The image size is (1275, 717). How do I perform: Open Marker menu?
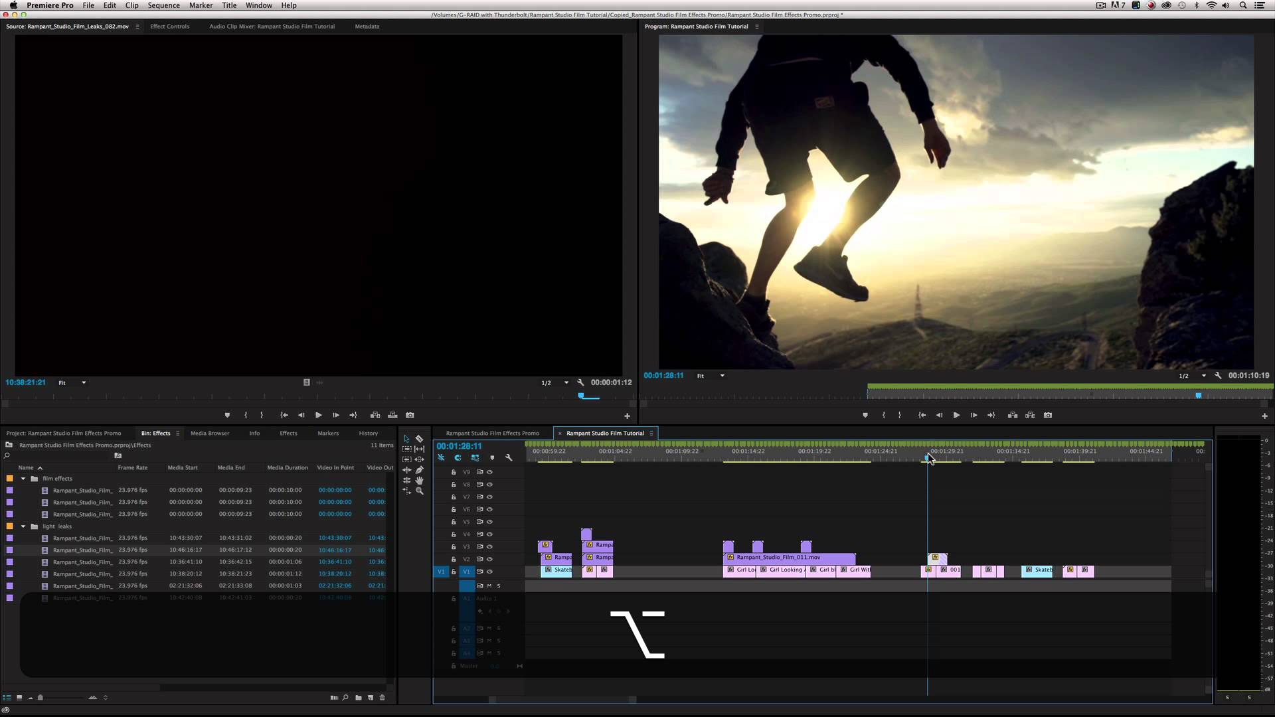[201, 5]
